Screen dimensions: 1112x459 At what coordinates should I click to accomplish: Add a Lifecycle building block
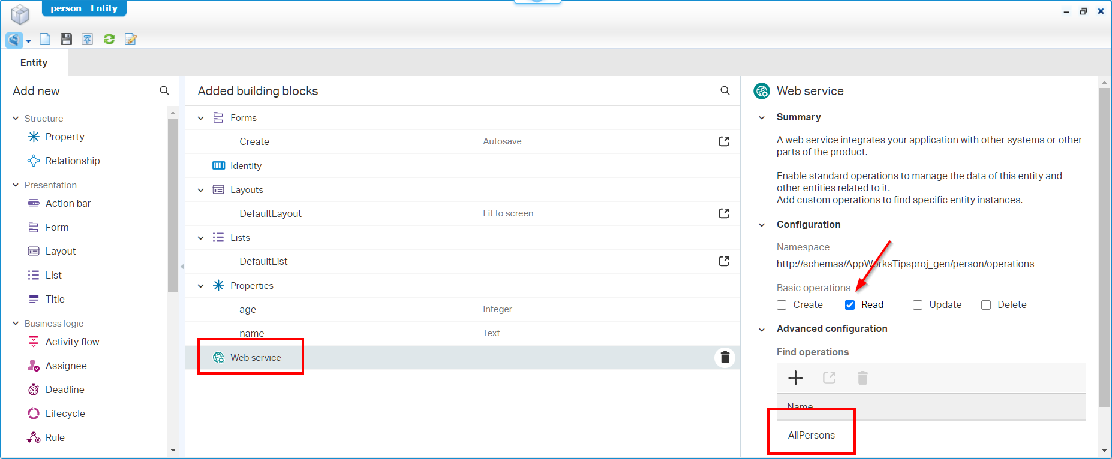tap(65, 413)
